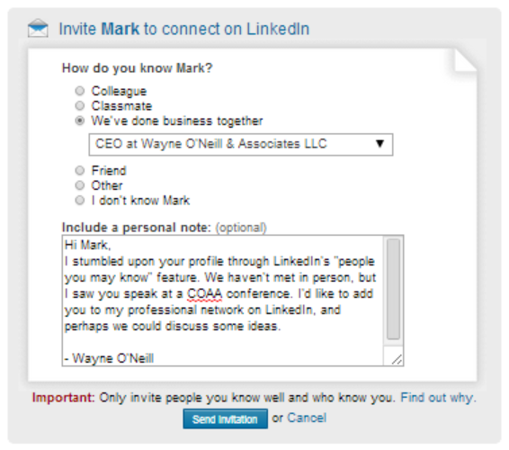
Task: Open the CEO at Wayne O'Neill dropdown
Action: (x=241, y=144)
